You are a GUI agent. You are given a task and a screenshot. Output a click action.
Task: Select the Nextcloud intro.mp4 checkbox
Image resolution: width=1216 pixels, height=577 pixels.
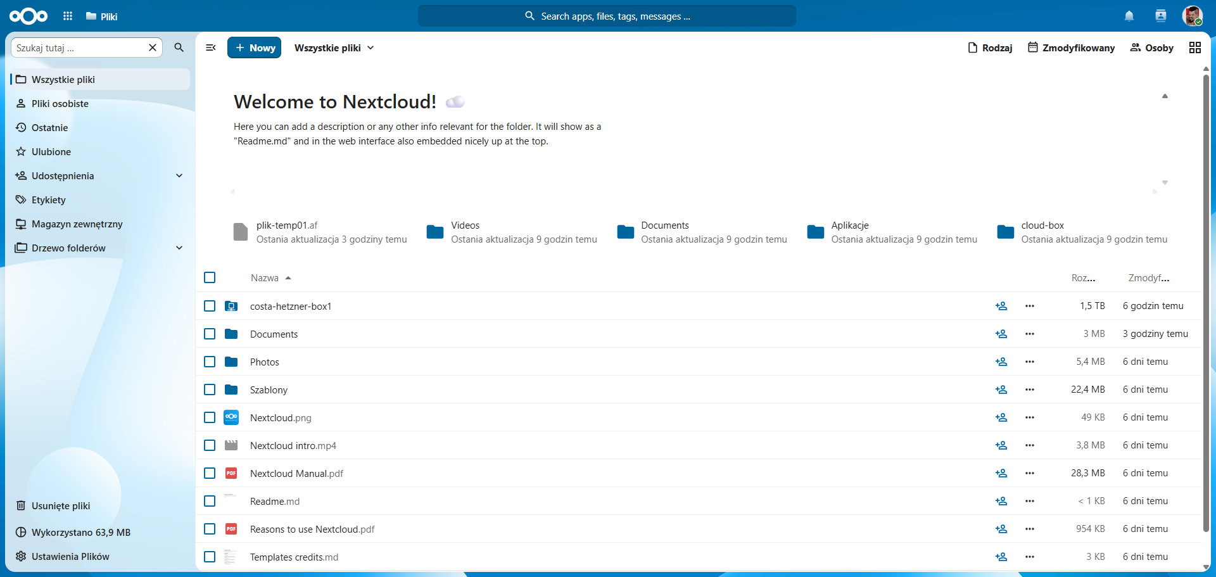[x=210, y=445]
